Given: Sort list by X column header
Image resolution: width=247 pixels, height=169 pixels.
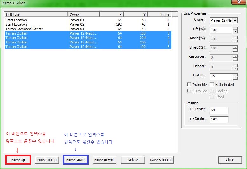Looking at the screenshot, I should (x=112, y=15).
